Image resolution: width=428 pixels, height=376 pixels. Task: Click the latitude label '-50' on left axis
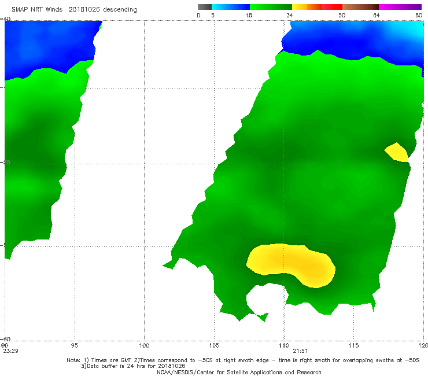pos(5,163)
